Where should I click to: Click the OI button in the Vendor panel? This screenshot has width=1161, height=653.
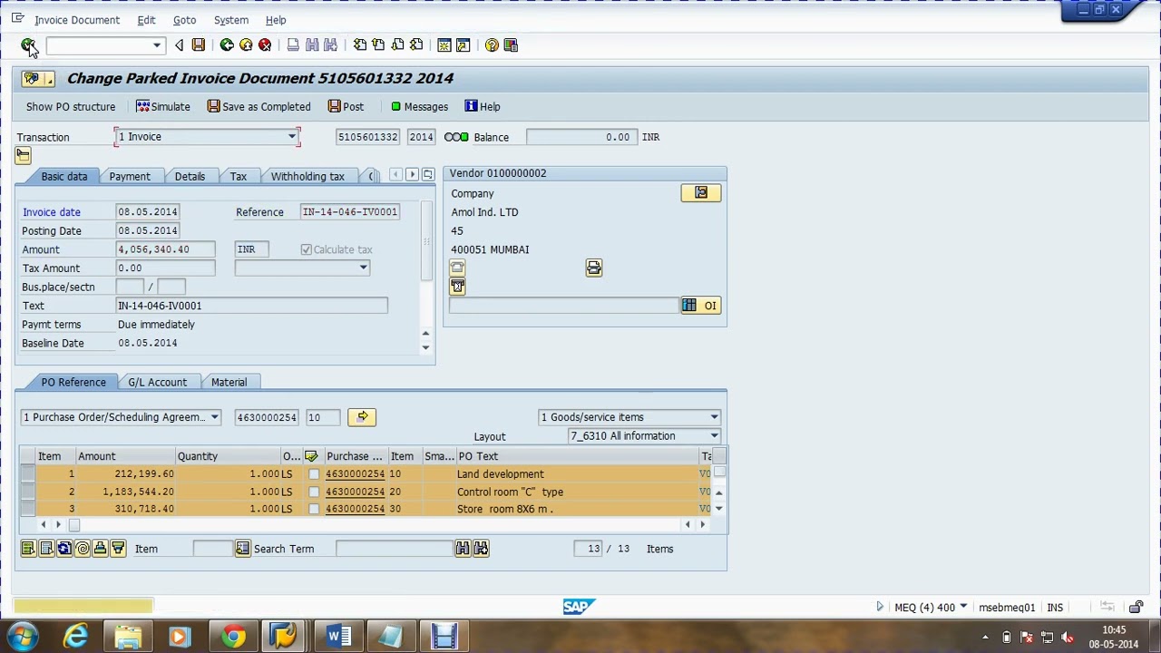tap(701, 306)
